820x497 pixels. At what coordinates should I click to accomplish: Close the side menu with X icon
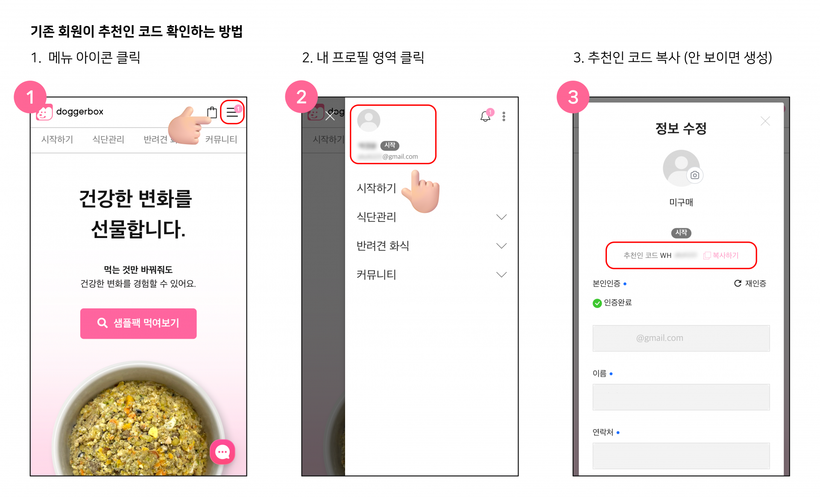(330, 115)
